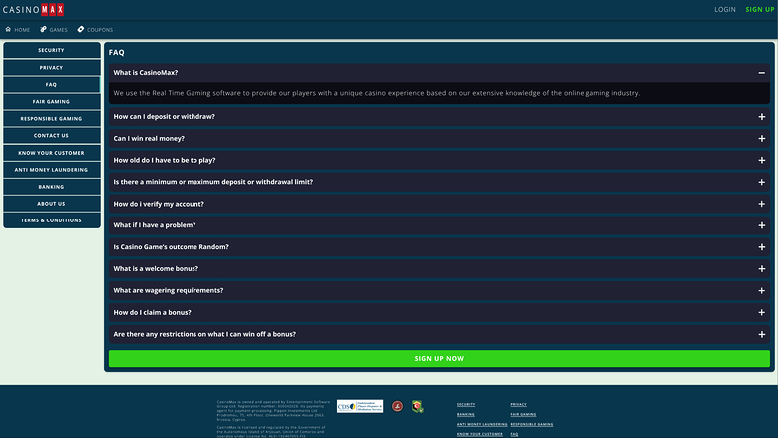778x438 pixels.
Task: Open the Banking sidebar page
Action: [x=52, y=187]
